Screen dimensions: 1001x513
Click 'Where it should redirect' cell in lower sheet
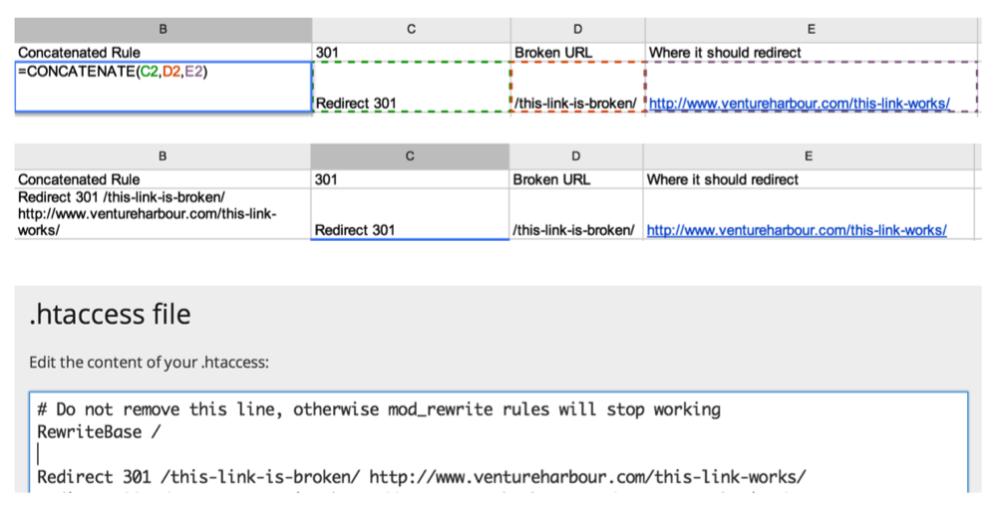click(809, 179)
